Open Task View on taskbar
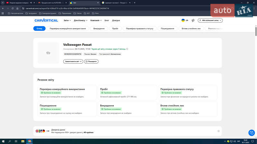 (x=16, y=141)
